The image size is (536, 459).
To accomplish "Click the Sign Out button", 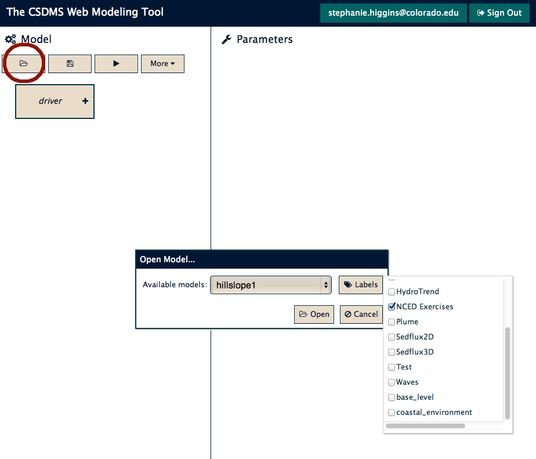I will coord(499,13).
